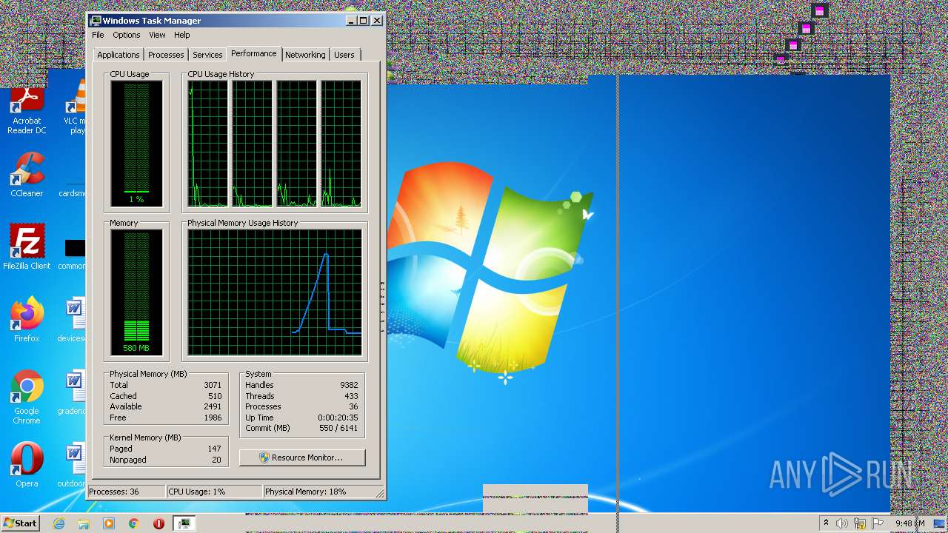Show hidden tray icons arrow
Viewport: 948px width, 533px height.
826,523
